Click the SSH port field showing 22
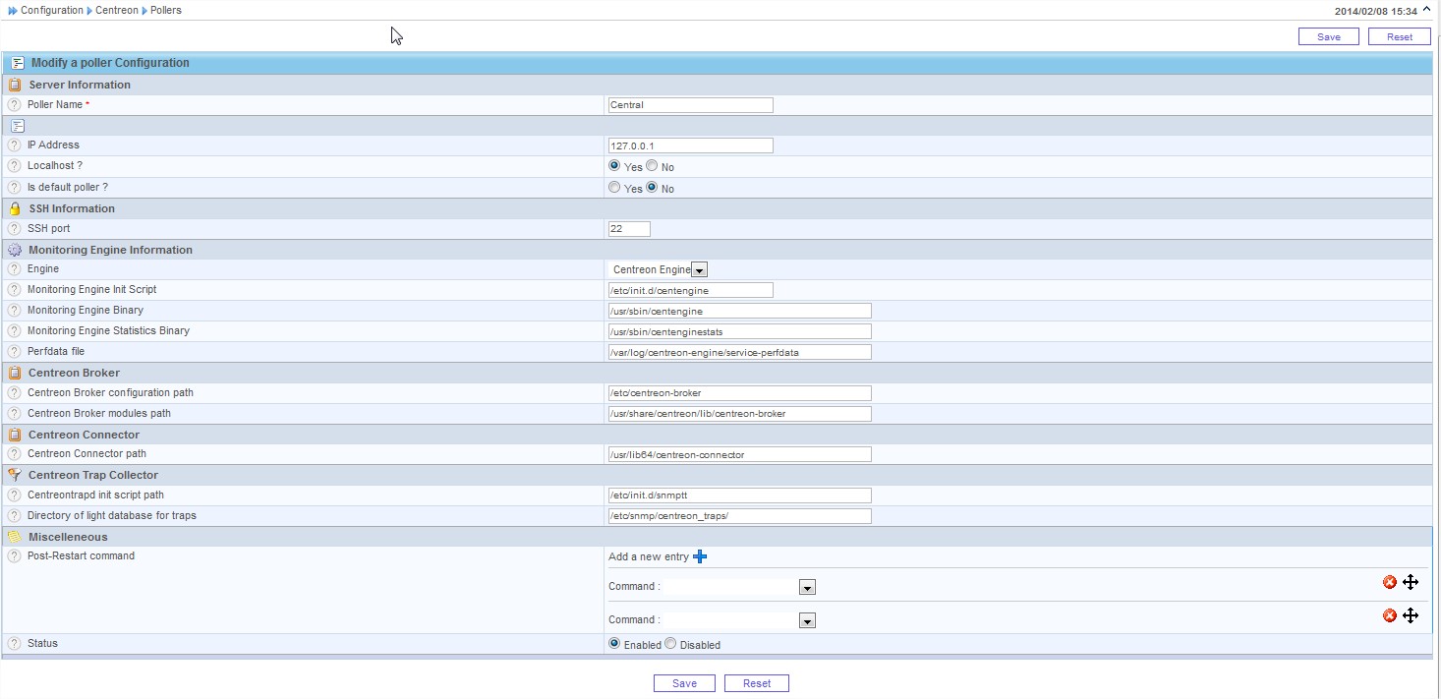The image size is (1441, 699). pyautogui.click(x=629, y=229)
